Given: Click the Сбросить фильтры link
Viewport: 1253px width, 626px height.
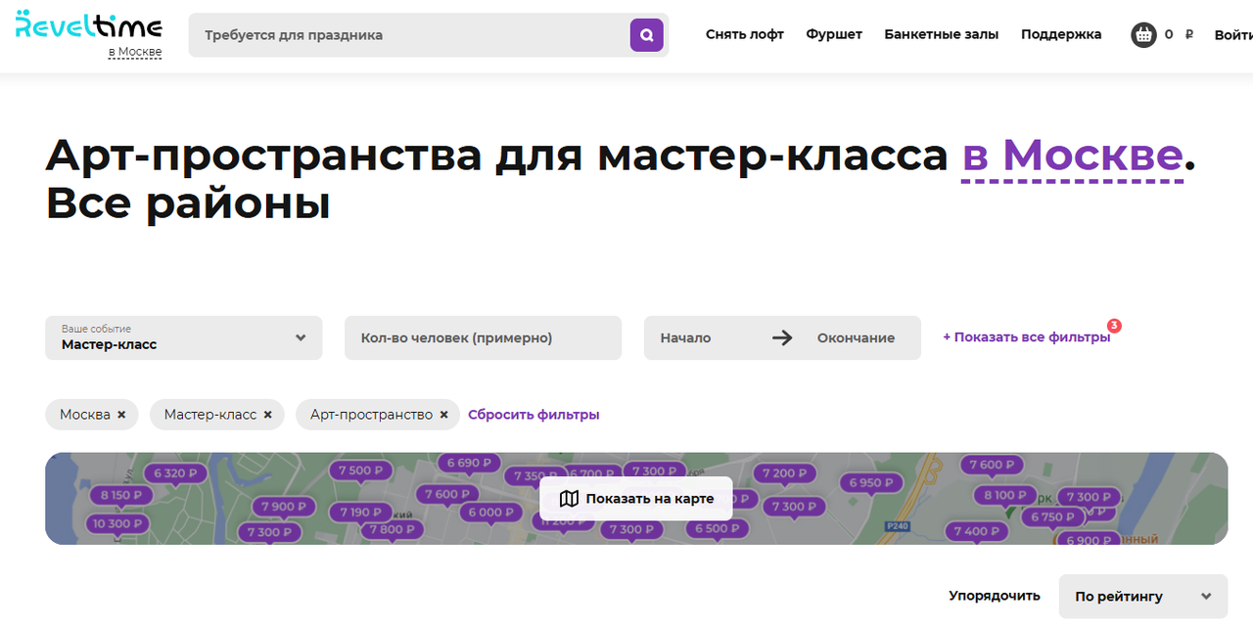Looking at the screenshot, I should point(534,415).
